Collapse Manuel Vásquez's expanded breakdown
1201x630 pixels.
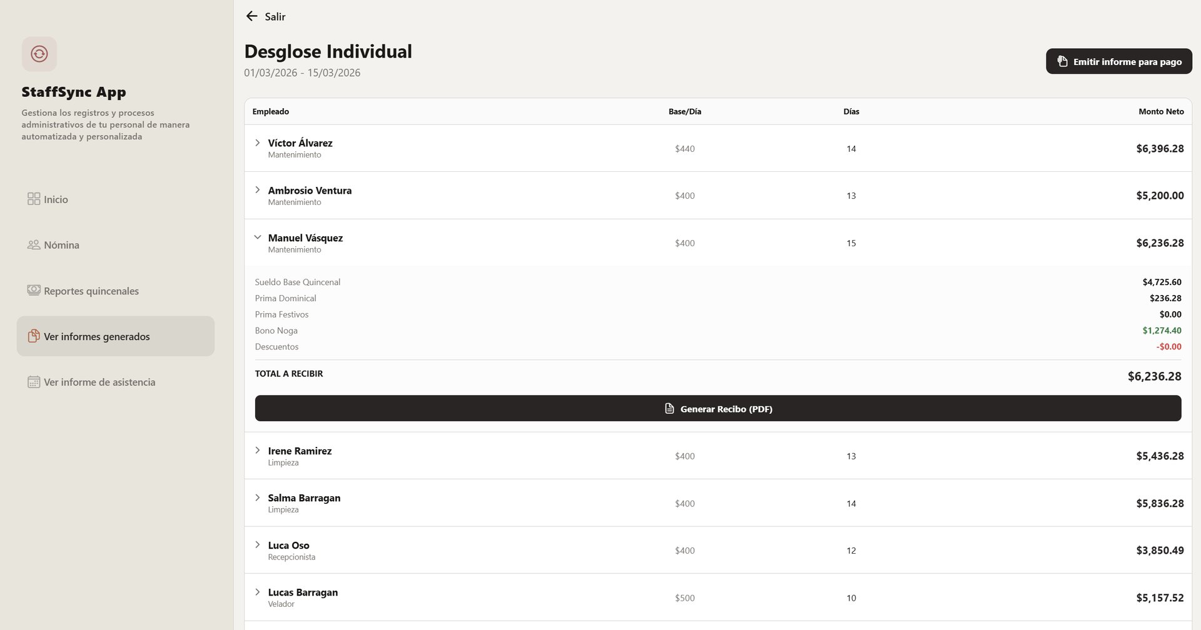[257, 237]
